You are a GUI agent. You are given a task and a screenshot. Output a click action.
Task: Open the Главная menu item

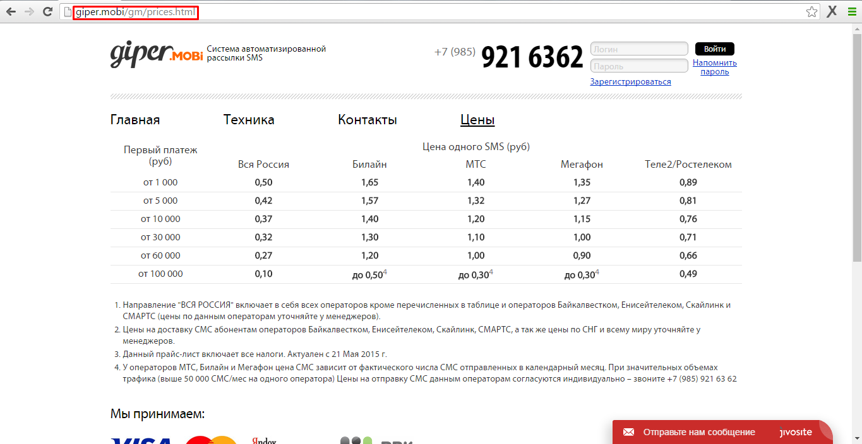[x=135, y=120]
